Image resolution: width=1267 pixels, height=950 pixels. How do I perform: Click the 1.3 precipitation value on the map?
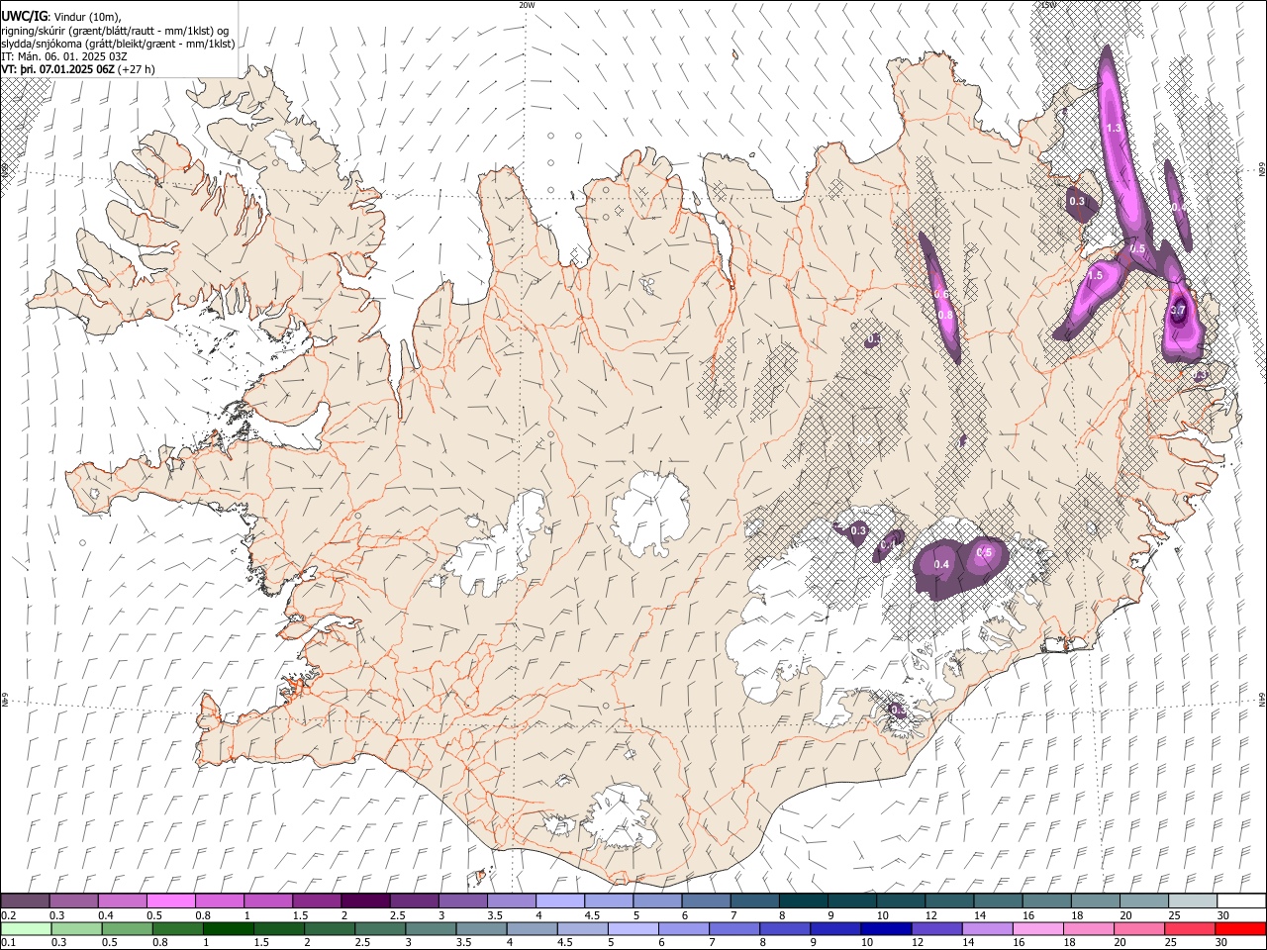(1114, 128)
